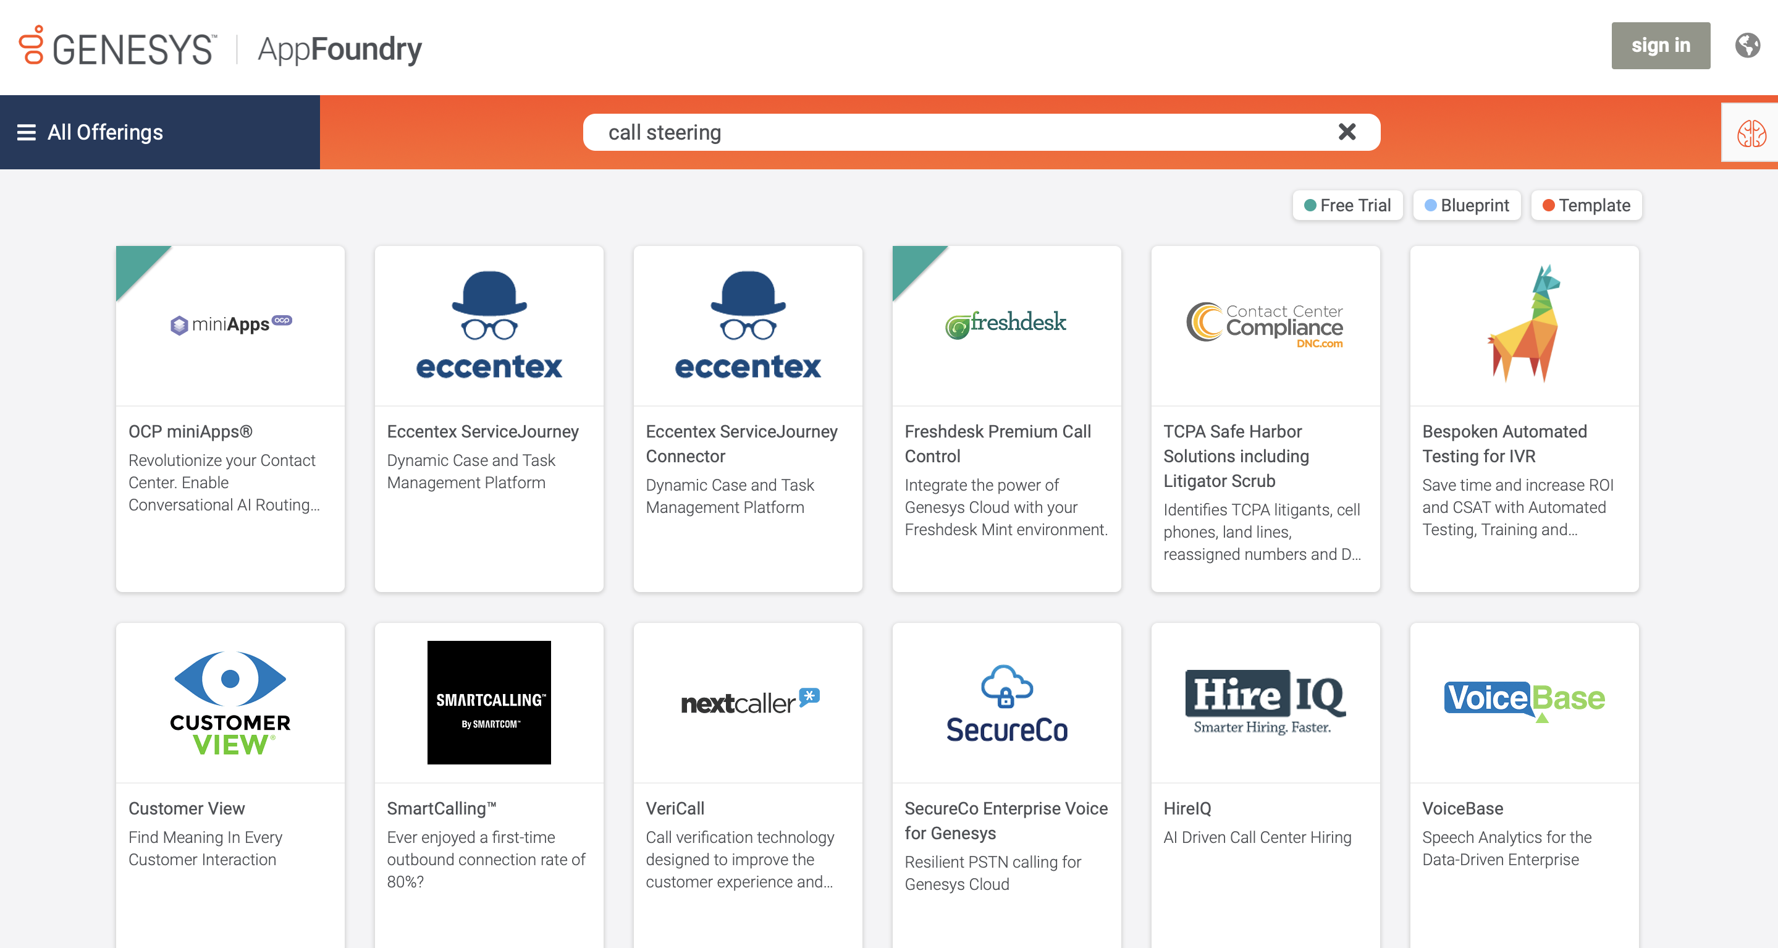
Task: Open the brain icon side panel
Action: click(1750, 133)
